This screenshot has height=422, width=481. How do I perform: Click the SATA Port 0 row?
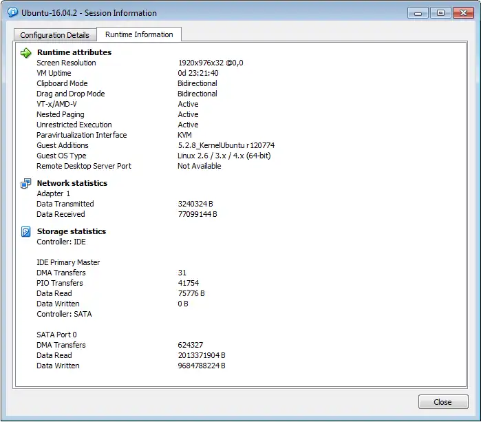click(x=56, y=335)
